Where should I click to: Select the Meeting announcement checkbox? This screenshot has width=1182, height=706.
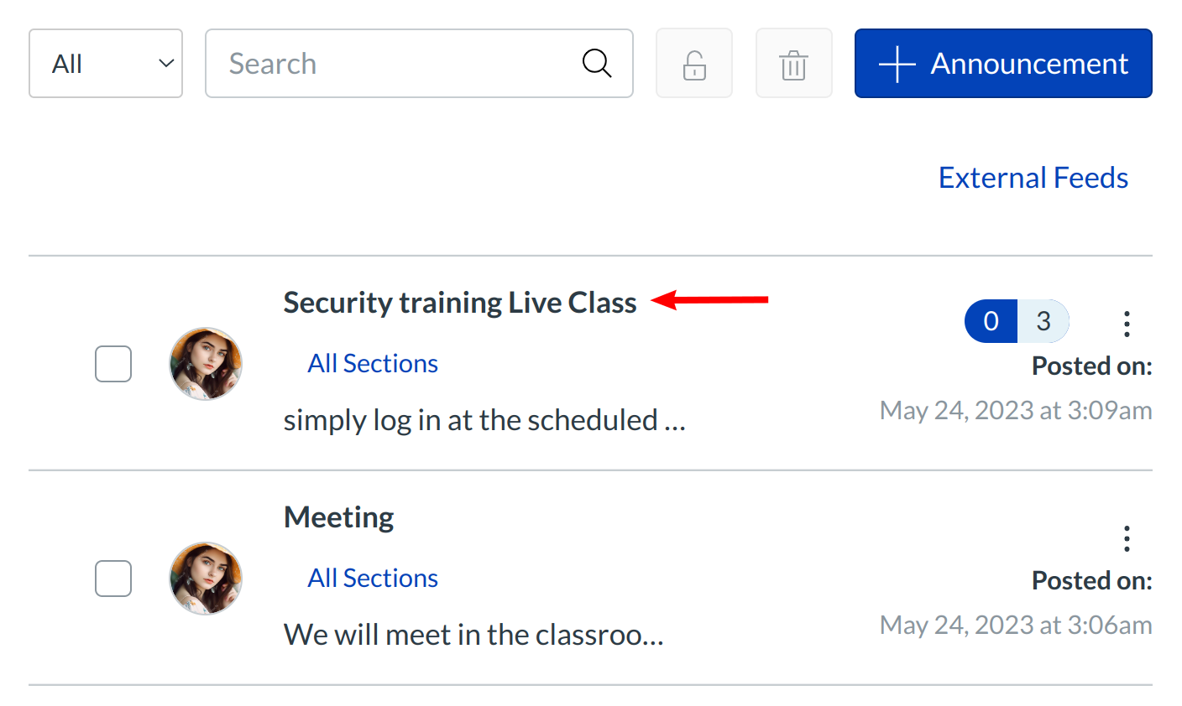[113, 579]
